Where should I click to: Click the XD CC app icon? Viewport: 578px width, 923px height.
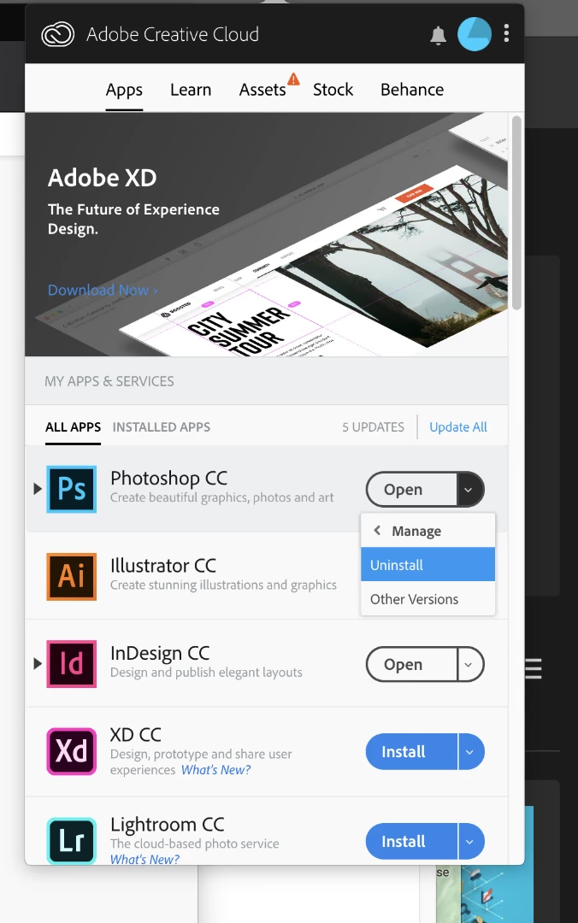[71, 751]
